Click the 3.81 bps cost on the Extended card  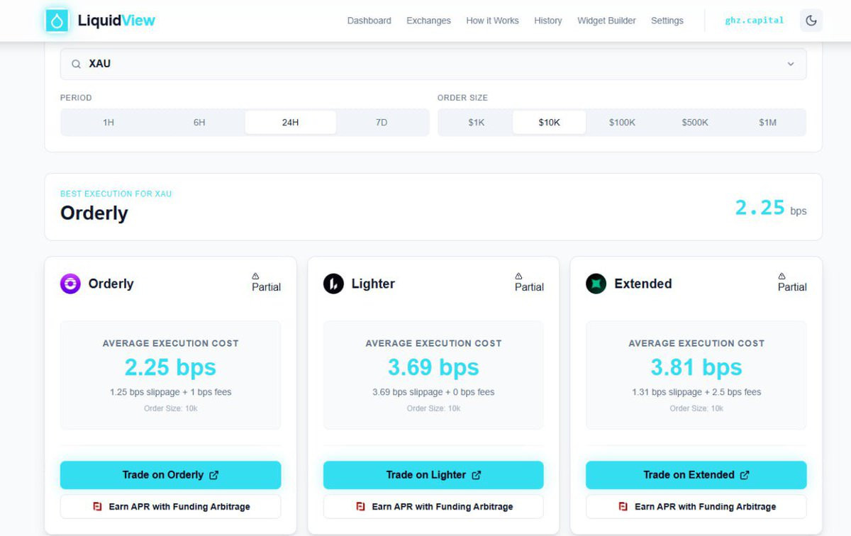pyautogui.click(x=696, y=367)
